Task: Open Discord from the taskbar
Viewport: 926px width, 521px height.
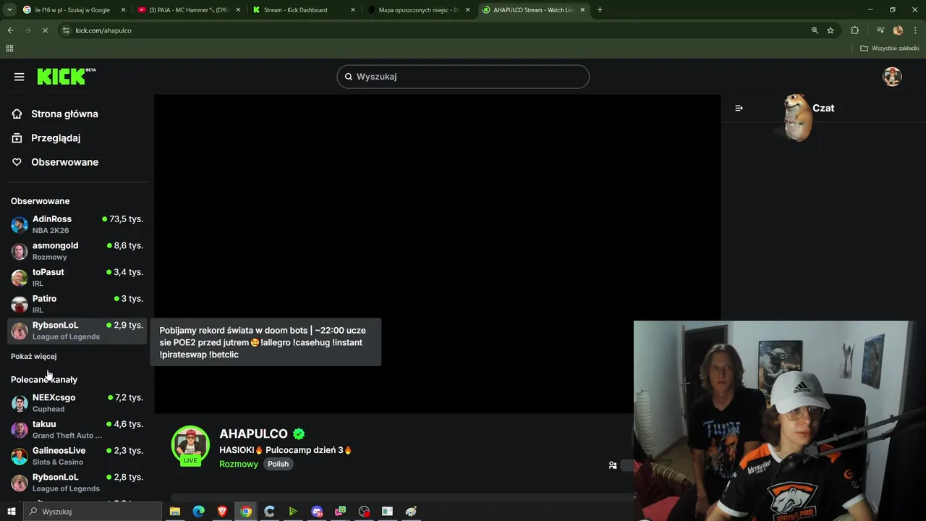Action: (x=317, y=512)
